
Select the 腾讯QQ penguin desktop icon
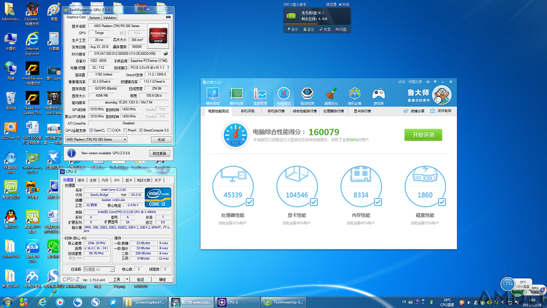click(11, 219)
